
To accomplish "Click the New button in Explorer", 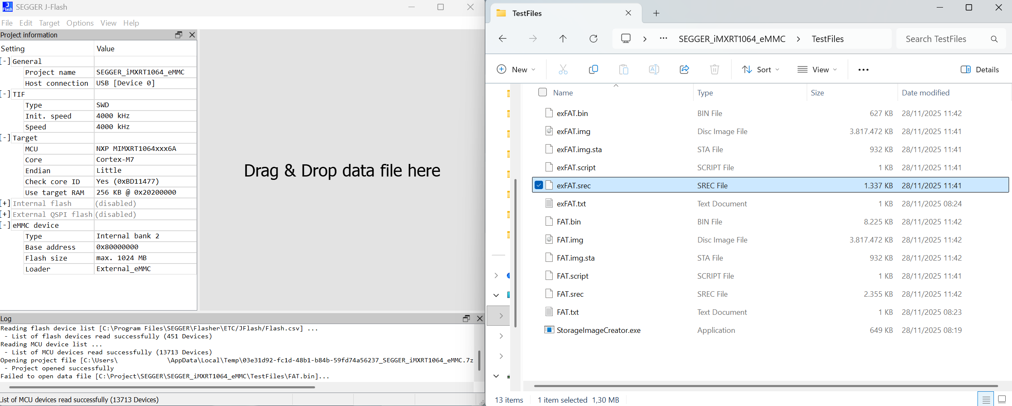I will tap(516, 70).
